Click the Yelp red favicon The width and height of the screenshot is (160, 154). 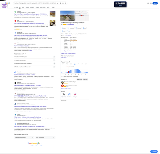point(15,21)
